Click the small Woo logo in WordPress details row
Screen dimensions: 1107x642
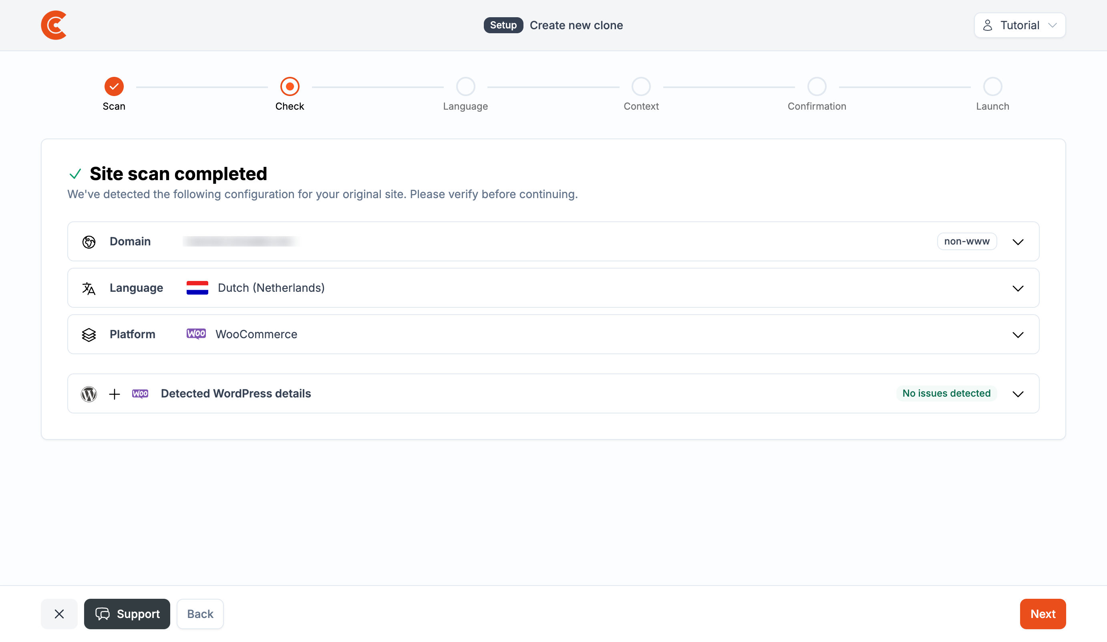(140, 394)
